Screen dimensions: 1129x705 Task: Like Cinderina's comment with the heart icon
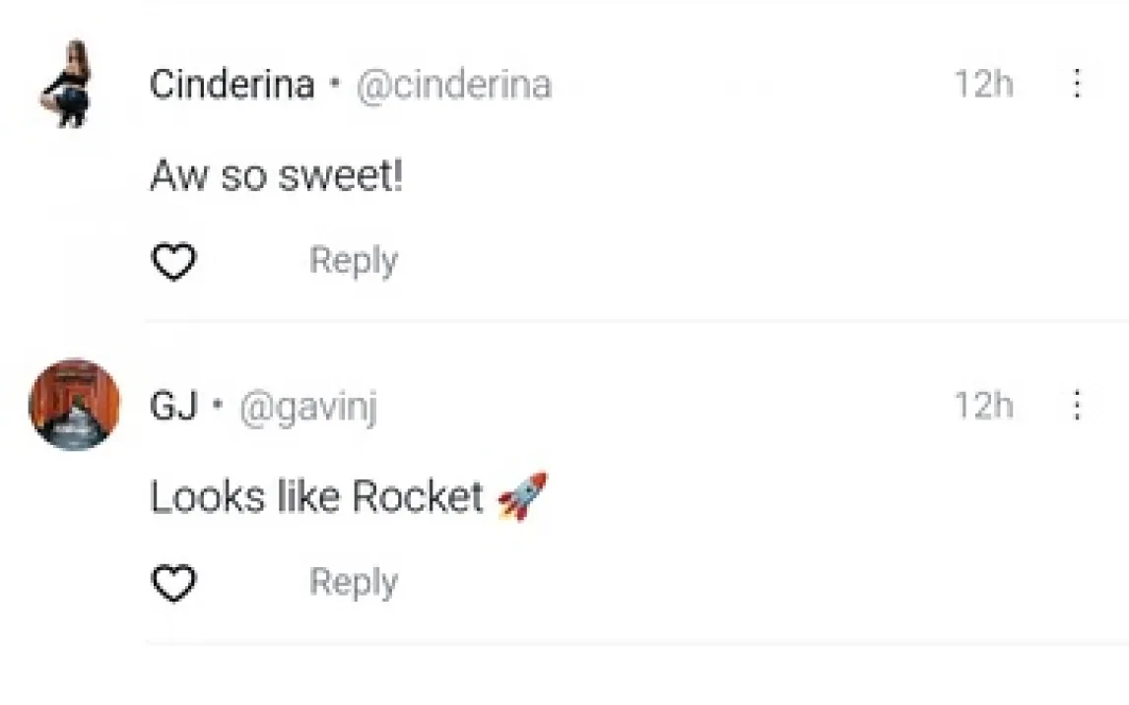(x=173, y=262)
